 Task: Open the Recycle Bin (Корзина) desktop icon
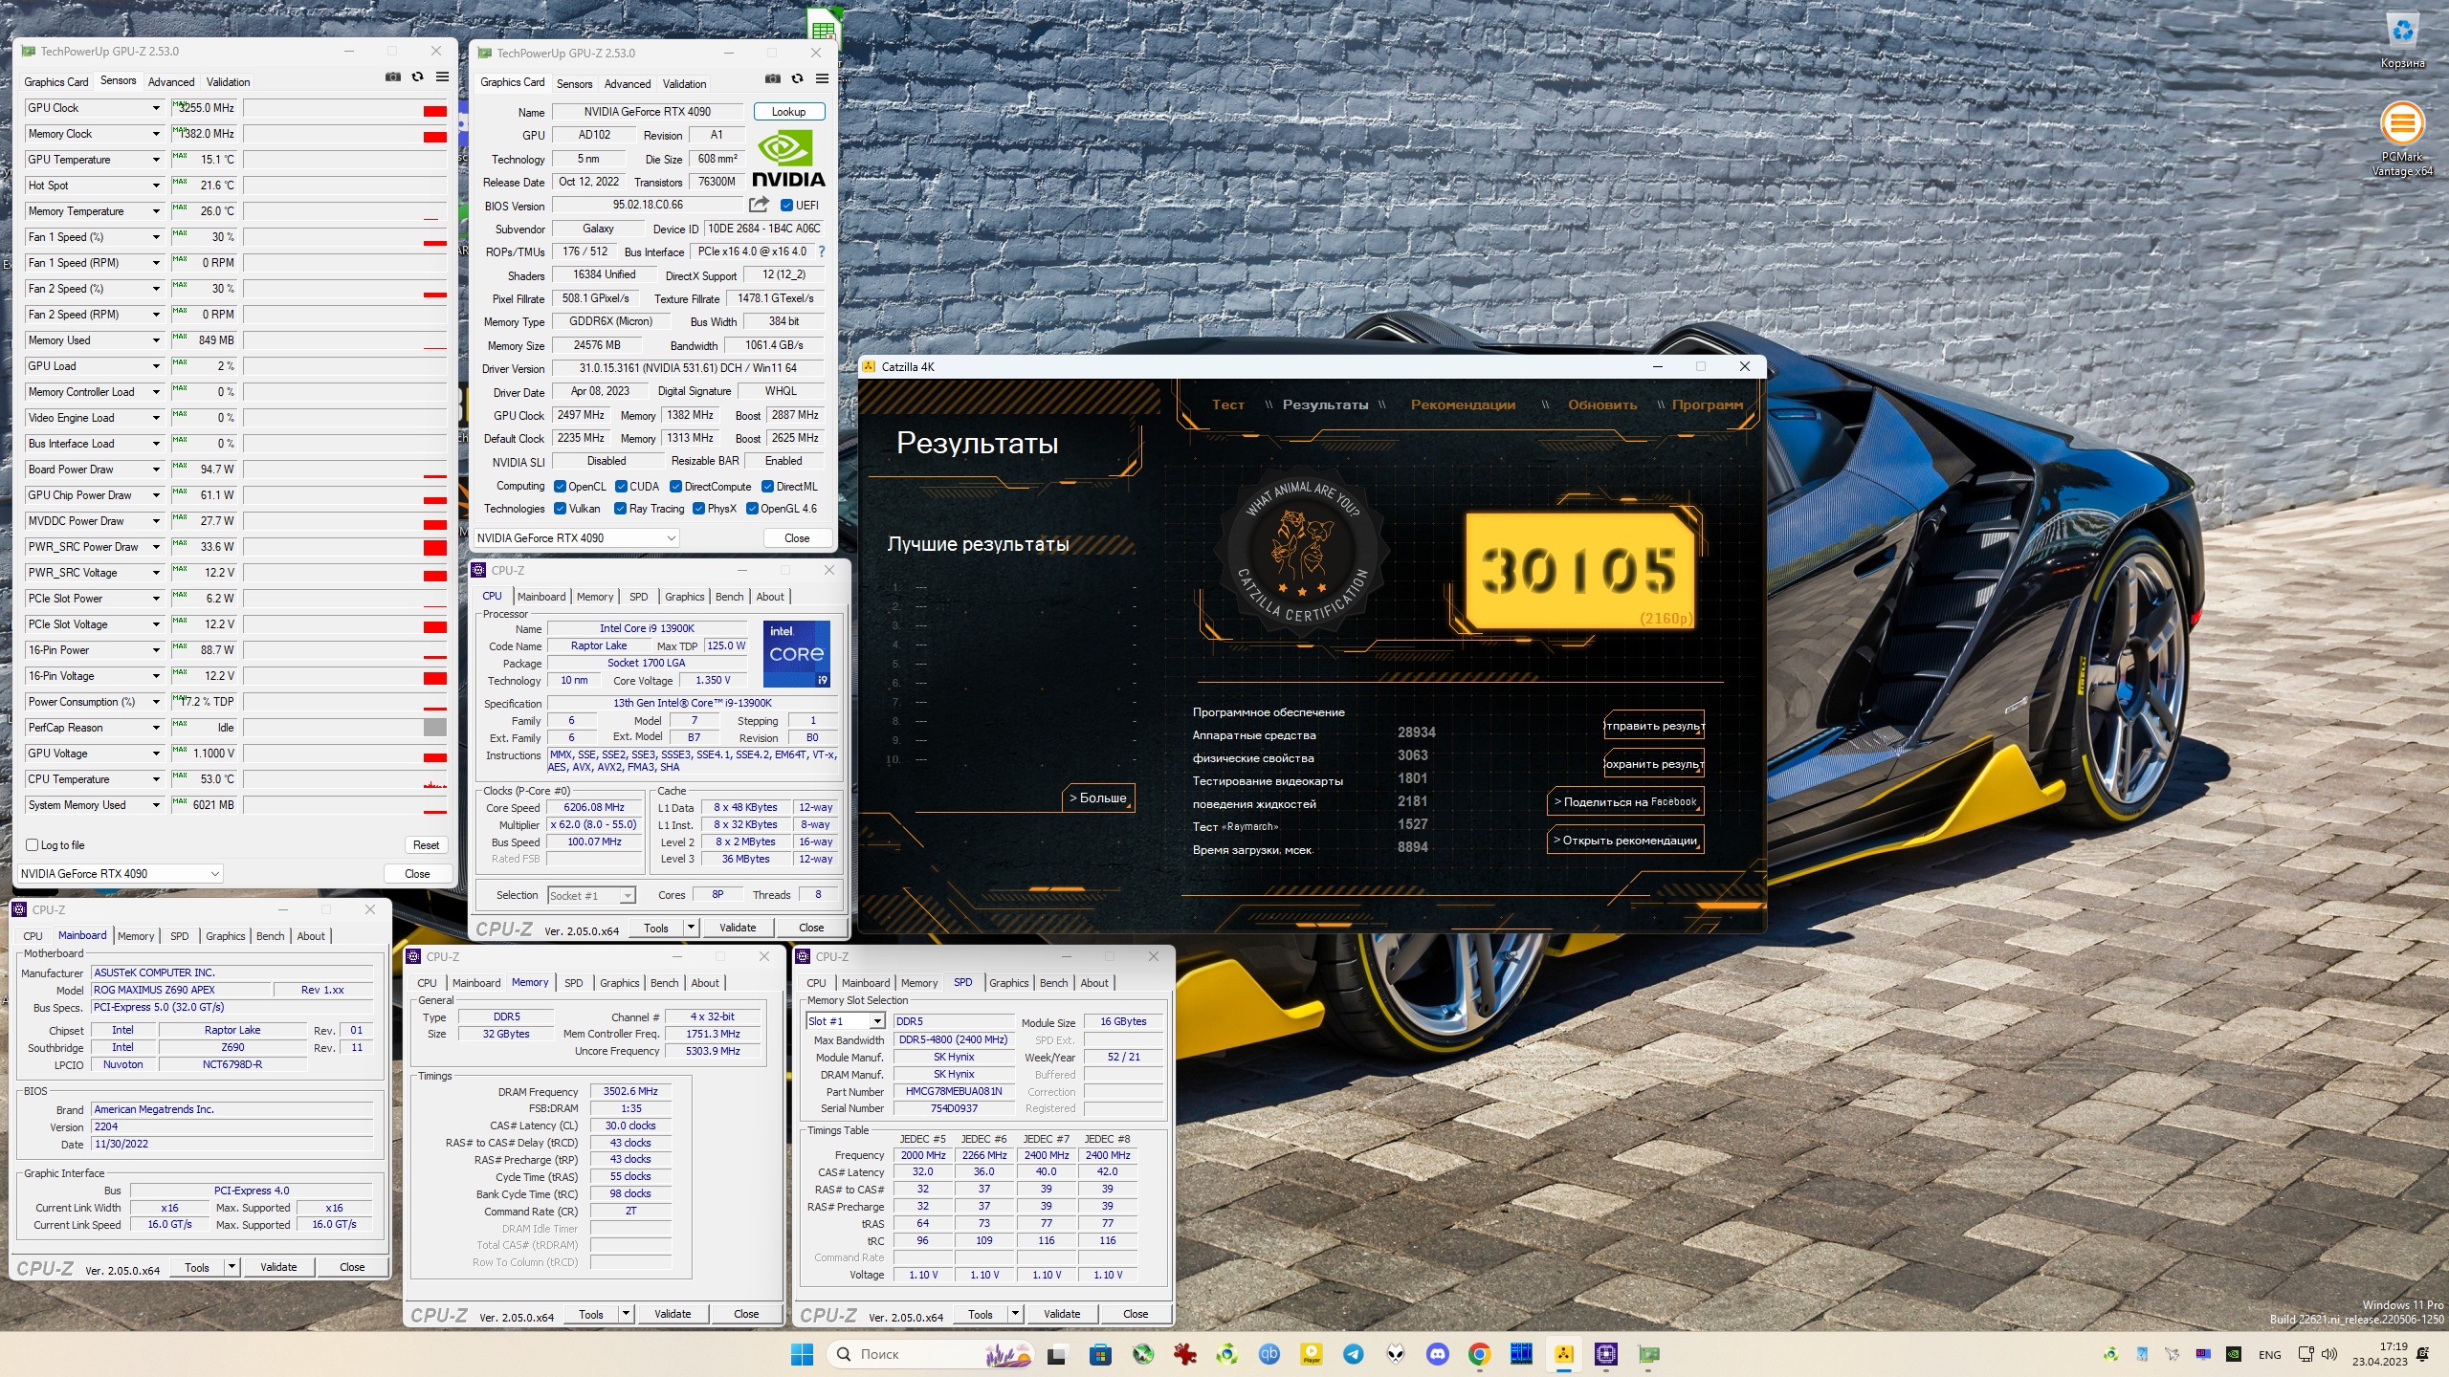(x=2402, y=40)
